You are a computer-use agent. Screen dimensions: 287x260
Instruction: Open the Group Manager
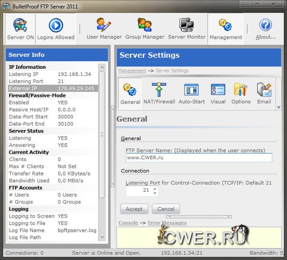(x=144, y=29)
